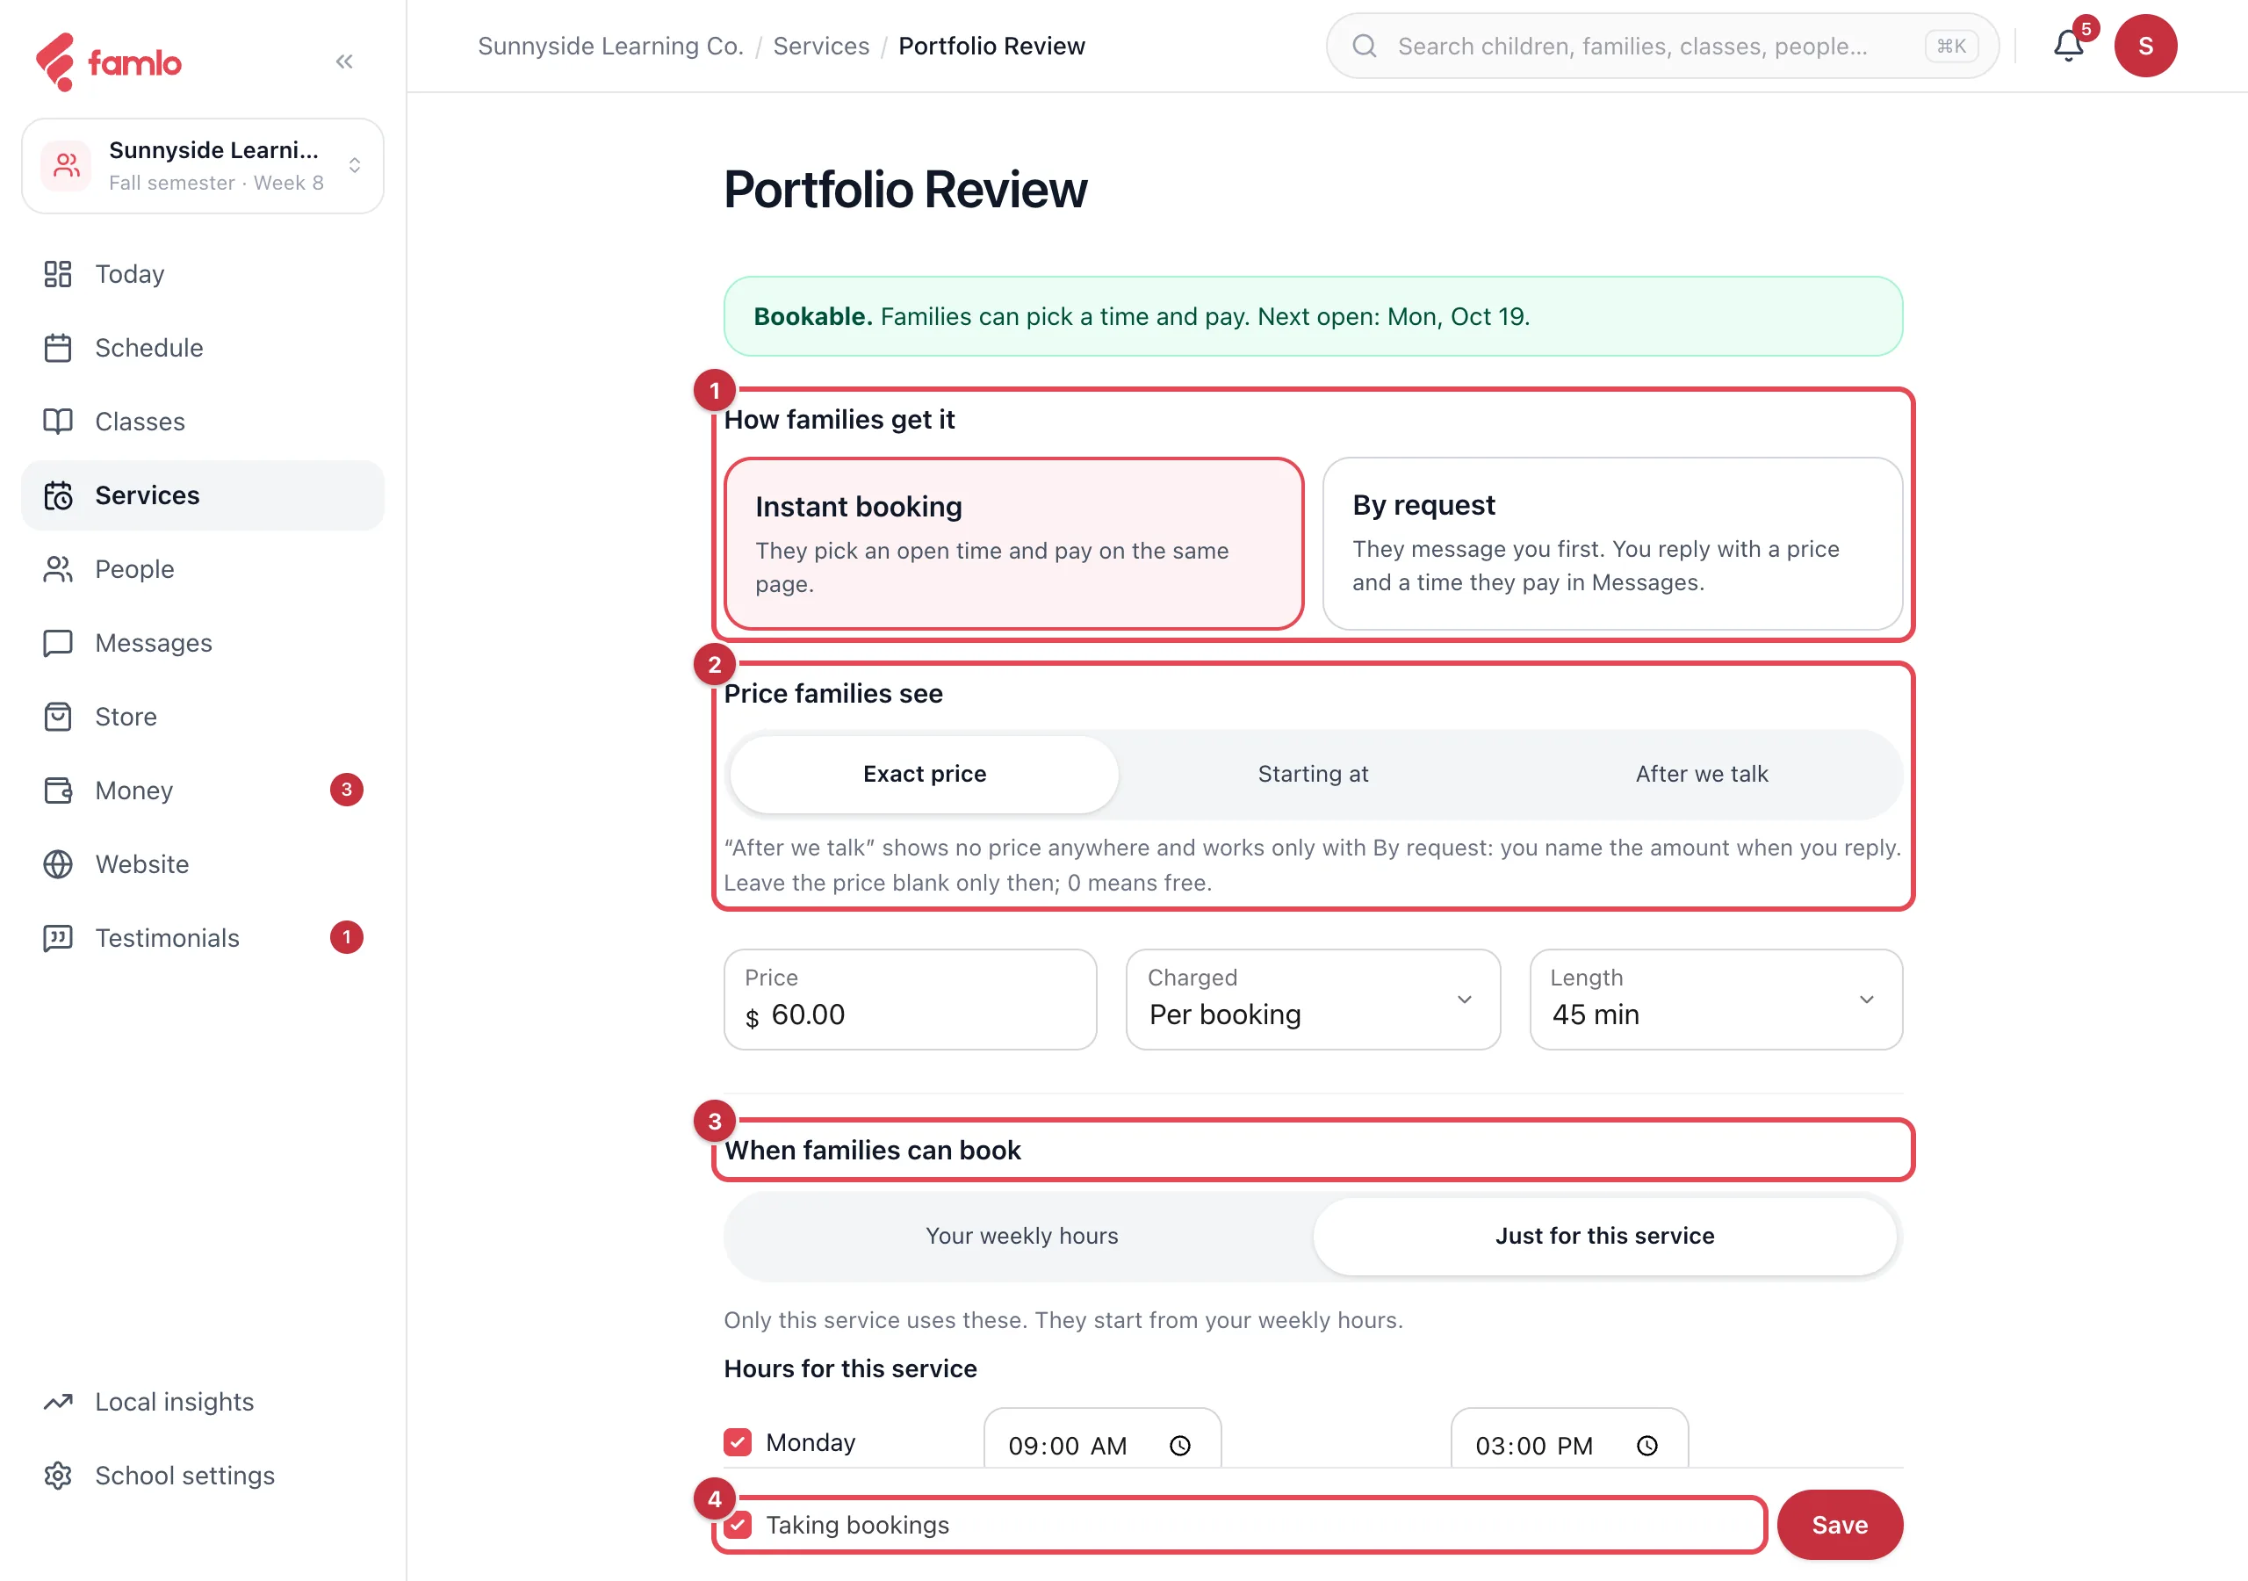This screenshot has height=1581, width=2248.
Task: Click the Today dashboard icon
Action: (58, 274)
